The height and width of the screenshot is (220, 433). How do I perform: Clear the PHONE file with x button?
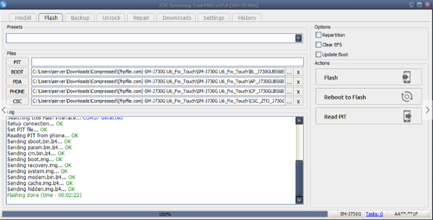[298, 92]
